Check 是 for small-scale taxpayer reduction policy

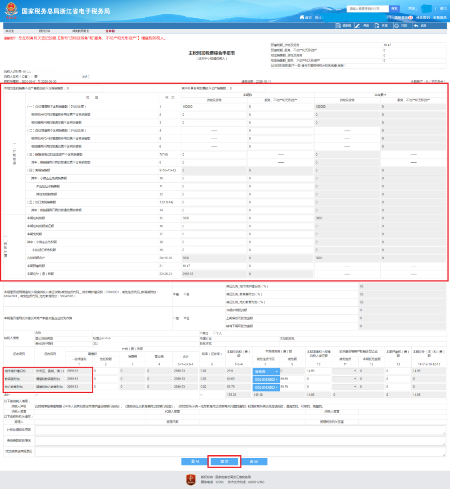coord(175,294)
